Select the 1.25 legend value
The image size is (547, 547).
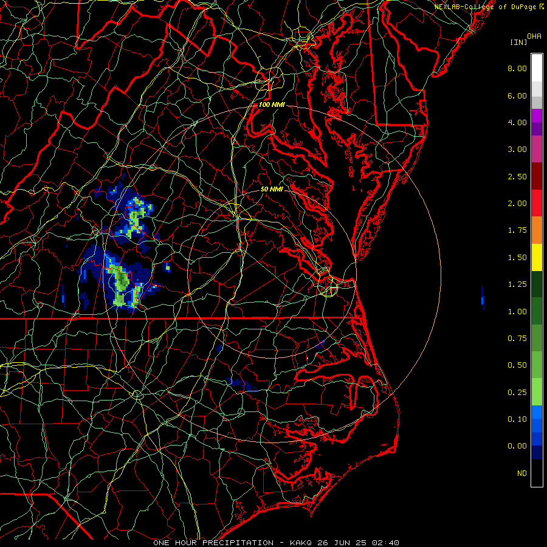517,284
